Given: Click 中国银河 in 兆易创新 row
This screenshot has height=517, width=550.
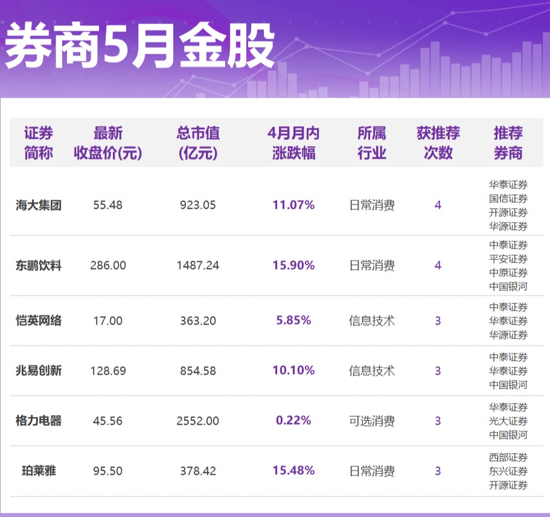Looking at the screenshot, I should pos(508,384).
